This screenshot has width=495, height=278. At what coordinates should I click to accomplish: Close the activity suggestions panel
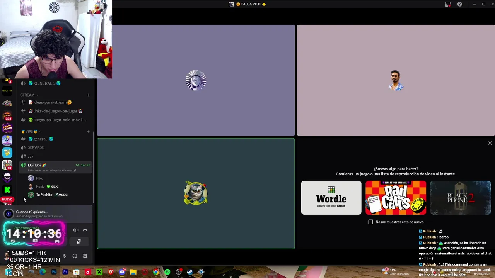point(490,143)
